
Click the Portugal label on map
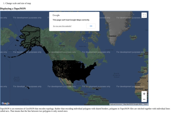coord(141,72)
